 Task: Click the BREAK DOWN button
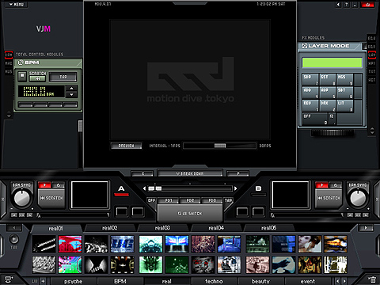(190, 173)
